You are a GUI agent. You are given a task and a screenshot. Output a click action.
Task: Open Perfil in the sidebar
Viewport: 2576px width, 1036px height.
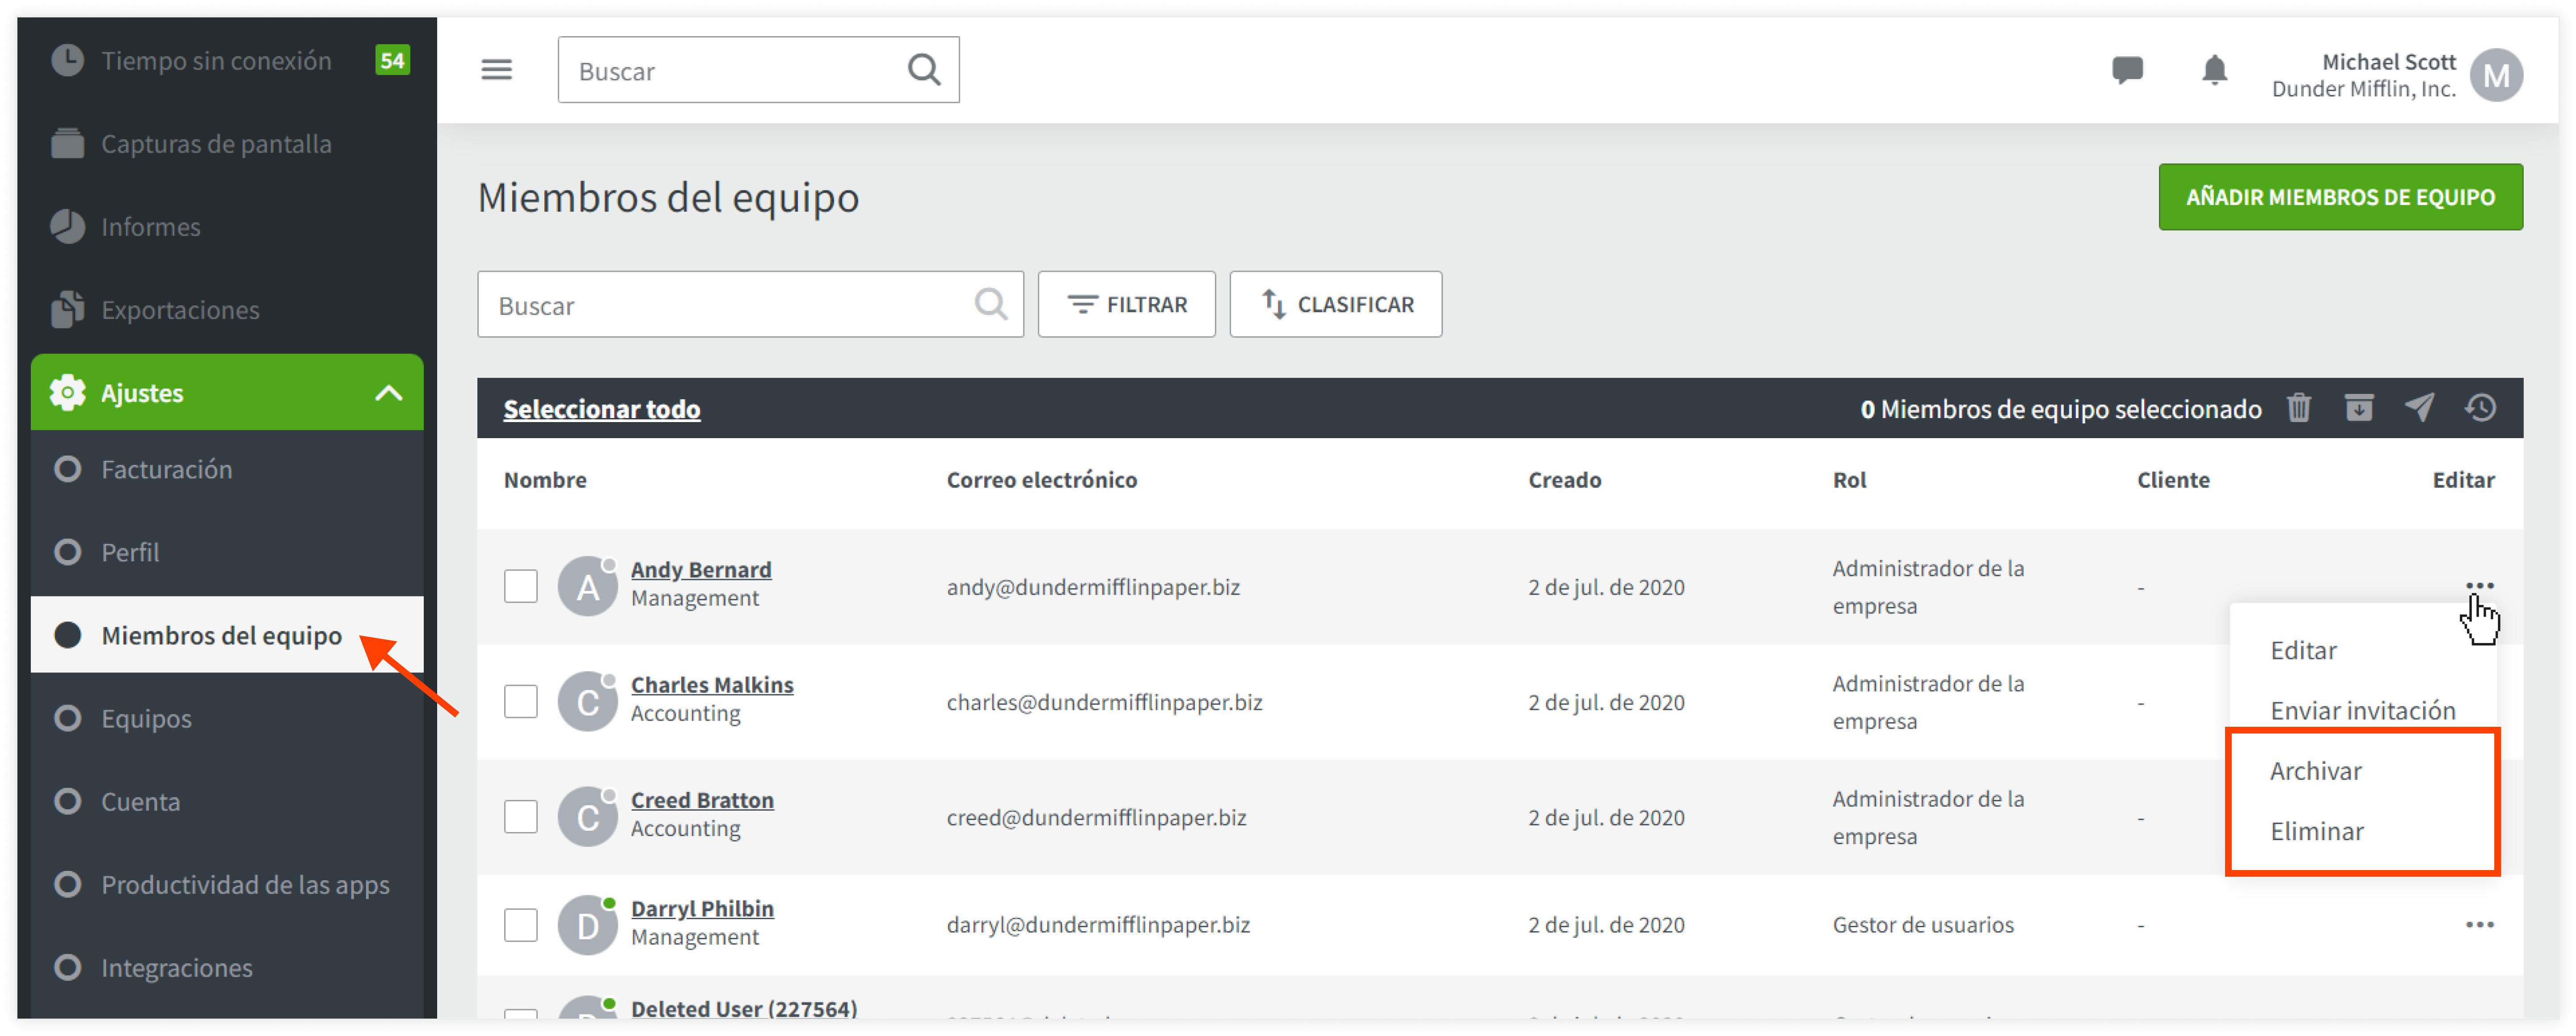[227, 551]
